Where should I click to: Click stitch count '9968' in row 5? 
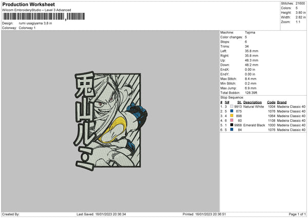point(238,125)
